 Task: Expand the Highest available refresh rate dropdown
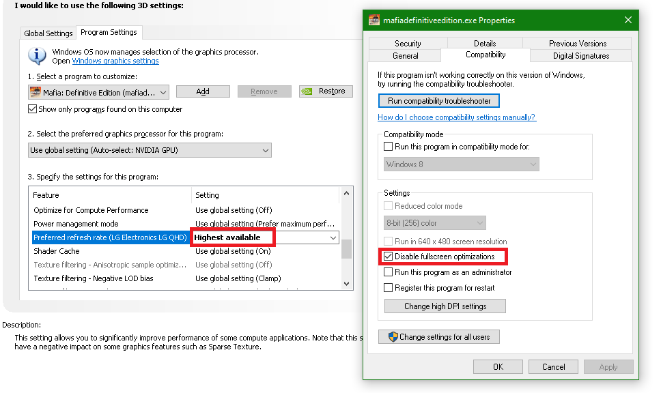(x=333, y=237)
